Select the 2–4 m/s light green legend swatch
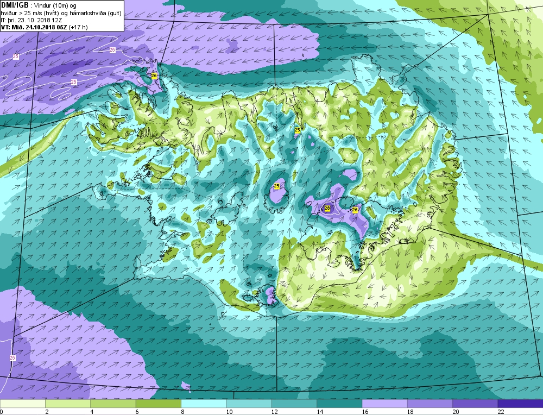This screenshot has height=415, width=543. coord(68,404)
